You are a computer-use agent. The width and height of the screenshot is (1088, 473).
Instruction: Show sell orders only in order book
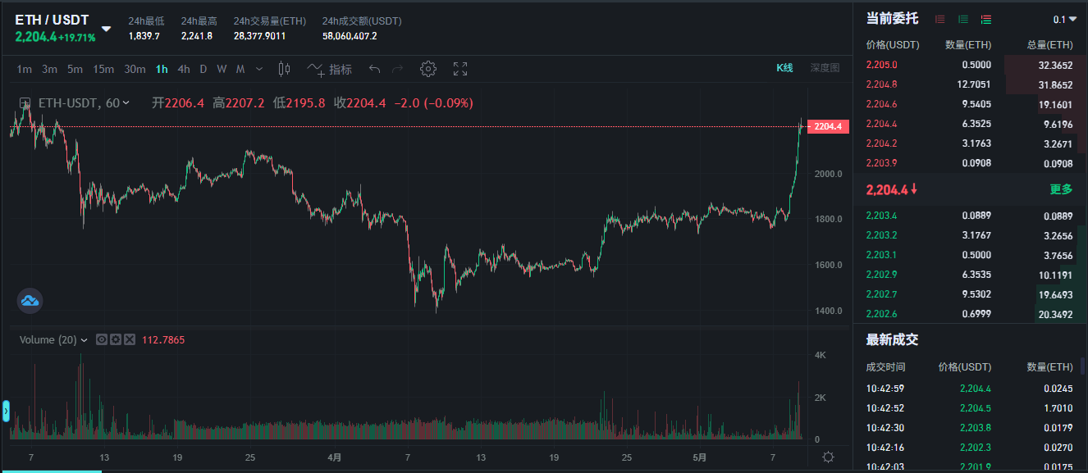click(939, 19)
